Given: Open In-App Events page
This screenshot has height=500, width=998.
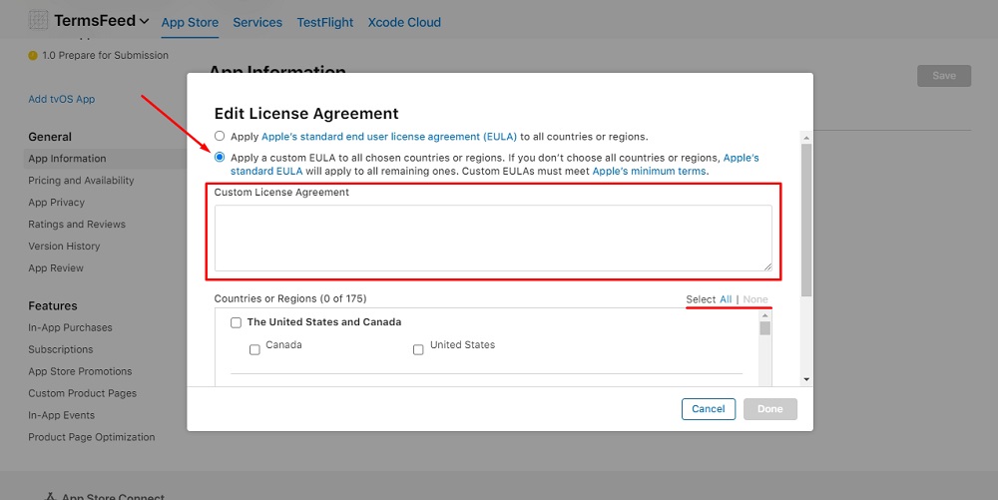Looking at the screenshot, I should pos(61,415).
